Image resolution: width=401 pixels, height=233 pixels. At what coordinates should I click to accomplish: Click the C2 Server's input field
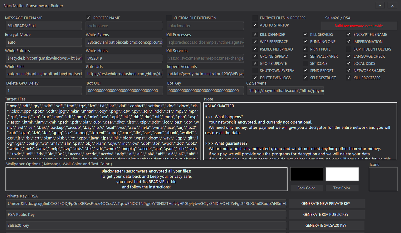(x=285, y=91)
